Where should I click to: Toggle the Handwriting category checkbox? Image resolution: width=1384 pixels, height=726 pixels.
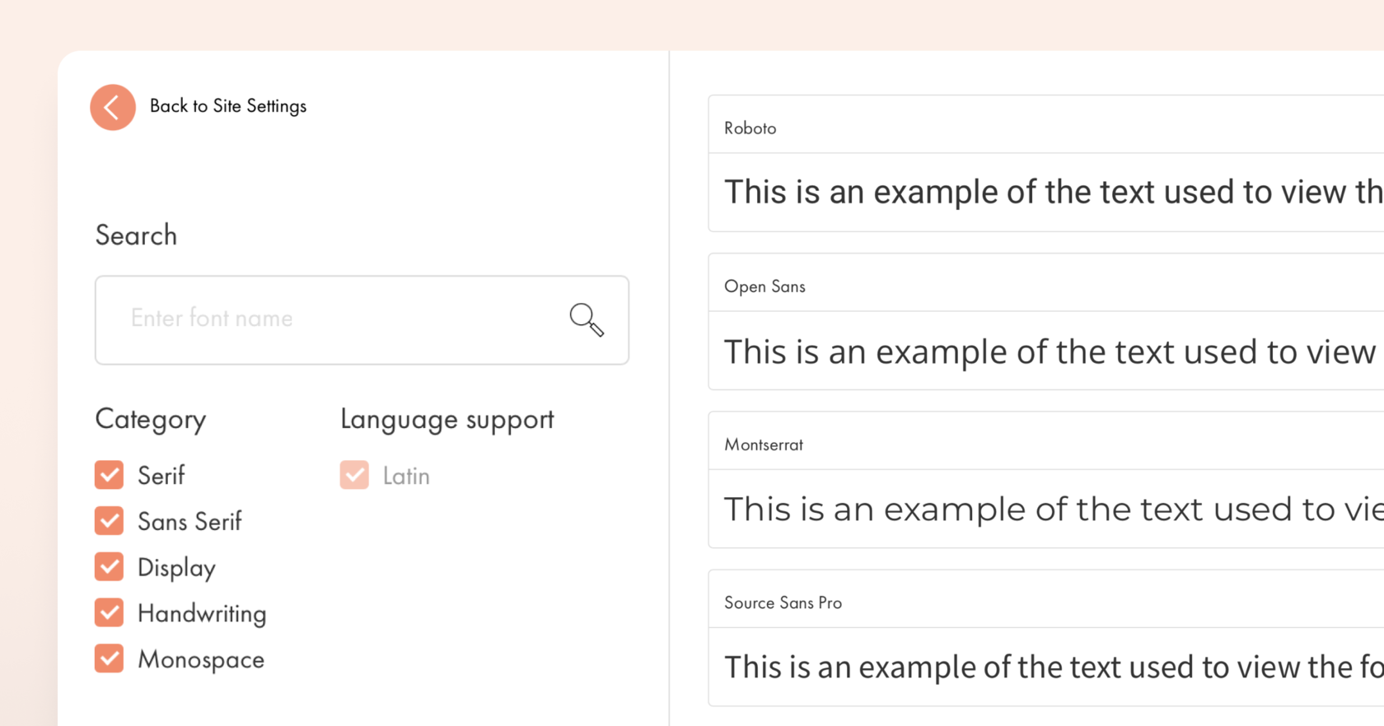click(109, 613)
